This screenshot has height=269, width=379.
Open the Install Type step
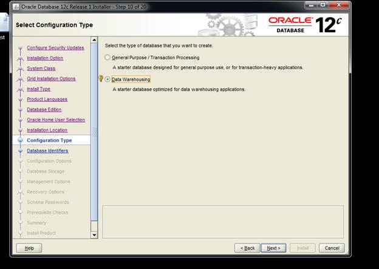(x=39, y=89)
